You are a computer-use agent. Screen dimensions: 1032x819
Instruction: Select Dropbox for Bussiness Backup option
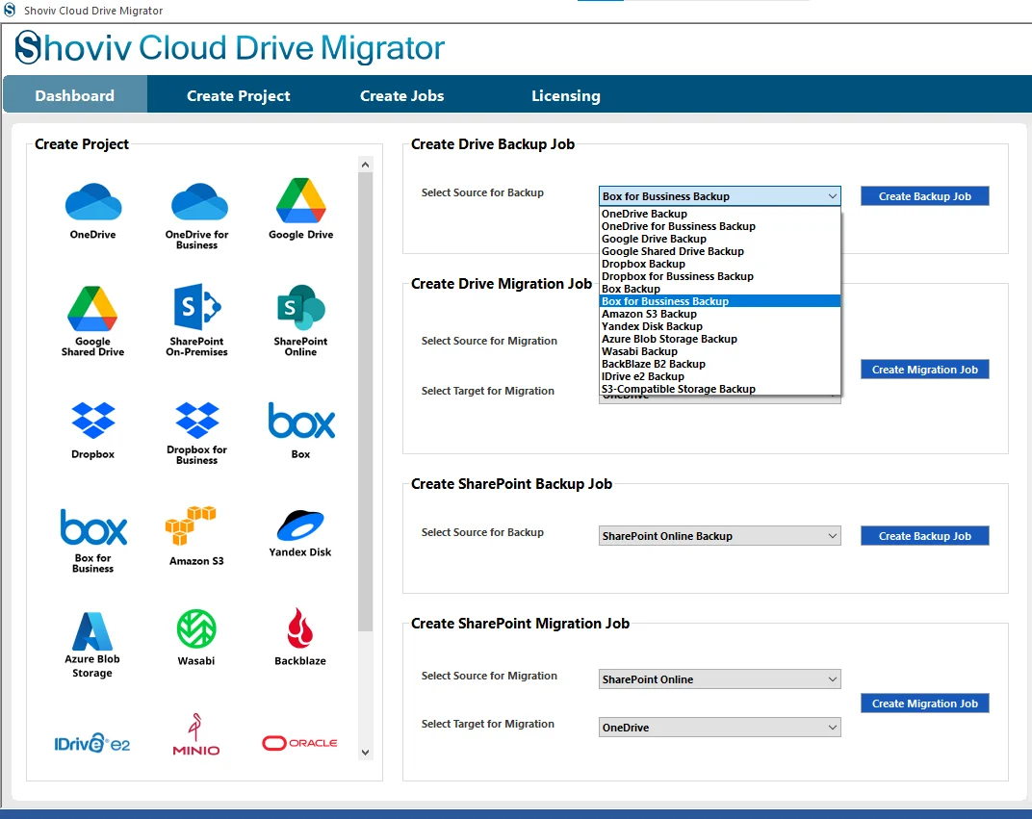720,276
